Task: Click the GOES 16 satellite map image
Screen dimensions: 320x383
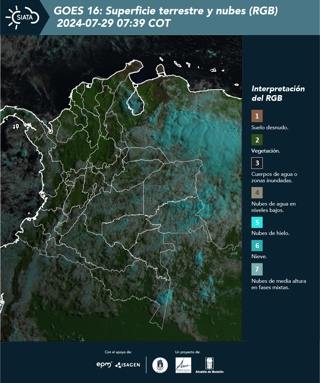Action: point(121,188)
